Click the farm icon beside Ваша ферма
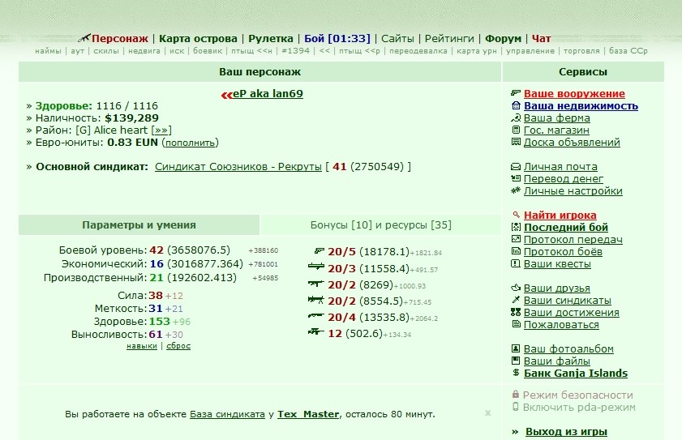This screenshot has height=440, width=682. pyautogui.click(x=516, y=117)
